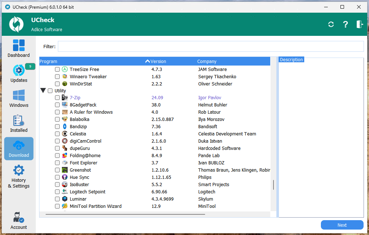Viewport: 369px width, 235px height.
Task: Open the Updates tab in sidebar
Action: pos(19,74)
